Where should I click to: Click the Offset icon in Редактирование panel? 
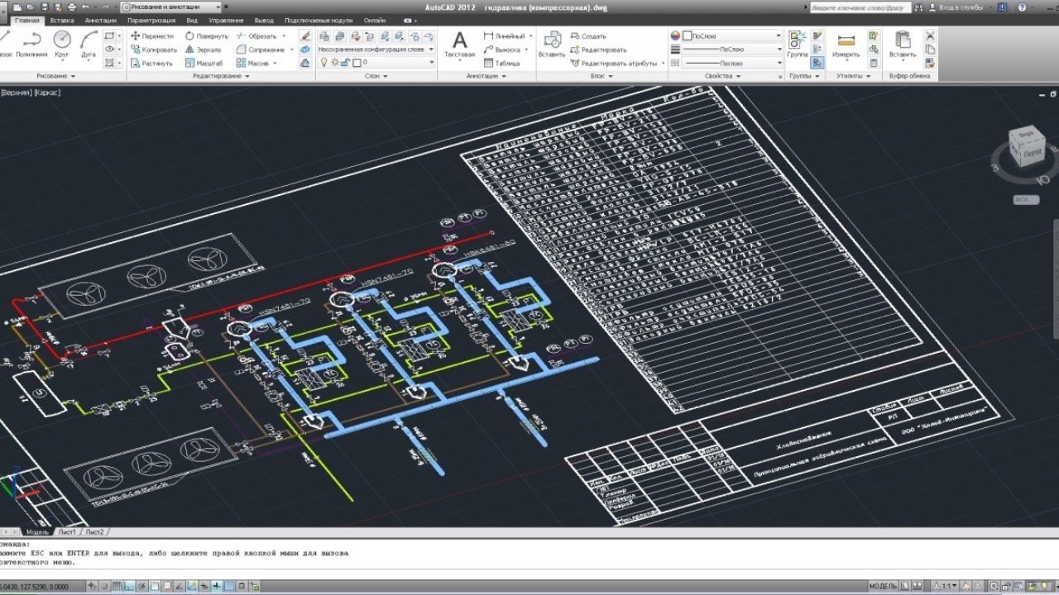pos(305,63)
